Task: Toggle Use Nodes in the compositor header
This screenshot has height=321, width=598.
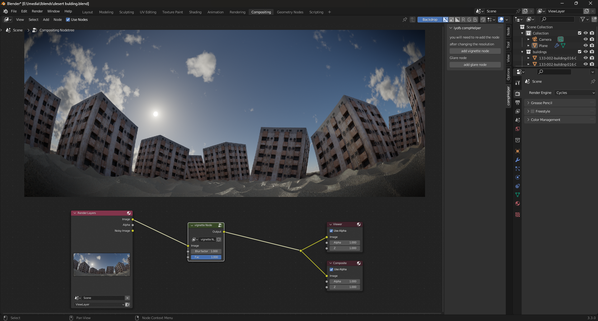Action: pyautogui.click(x=68, y=19)
